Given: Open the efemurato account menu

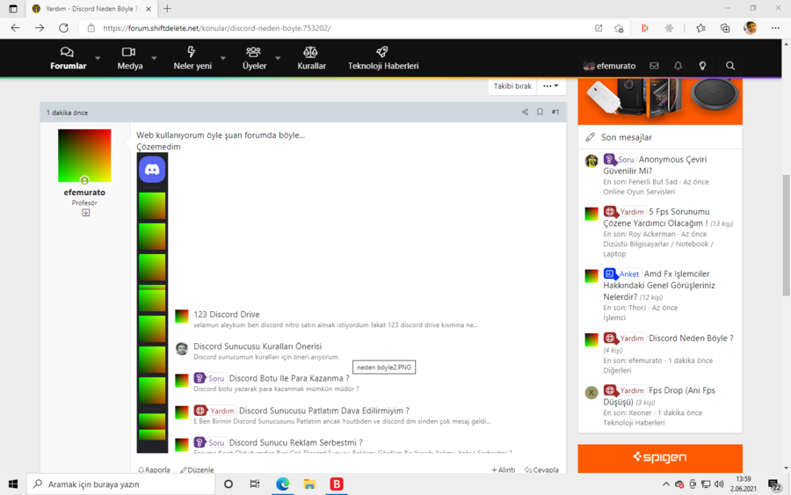Looking at the screenshot, I should [609, 66].
